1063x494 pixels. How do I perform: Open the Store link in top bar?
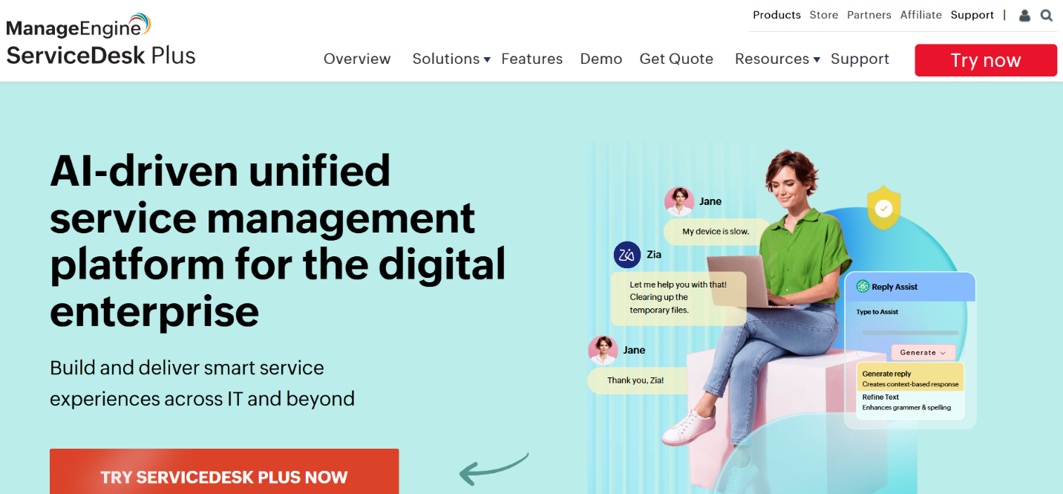(x=824, y=15)
